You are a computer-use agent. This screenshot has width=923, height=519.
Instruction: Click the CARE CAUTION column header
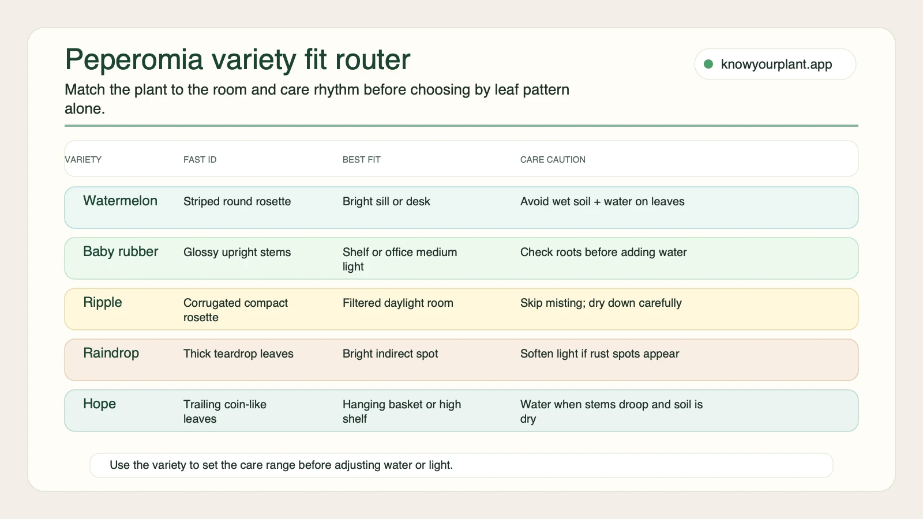pyautogui.click(x=553, y=160)
